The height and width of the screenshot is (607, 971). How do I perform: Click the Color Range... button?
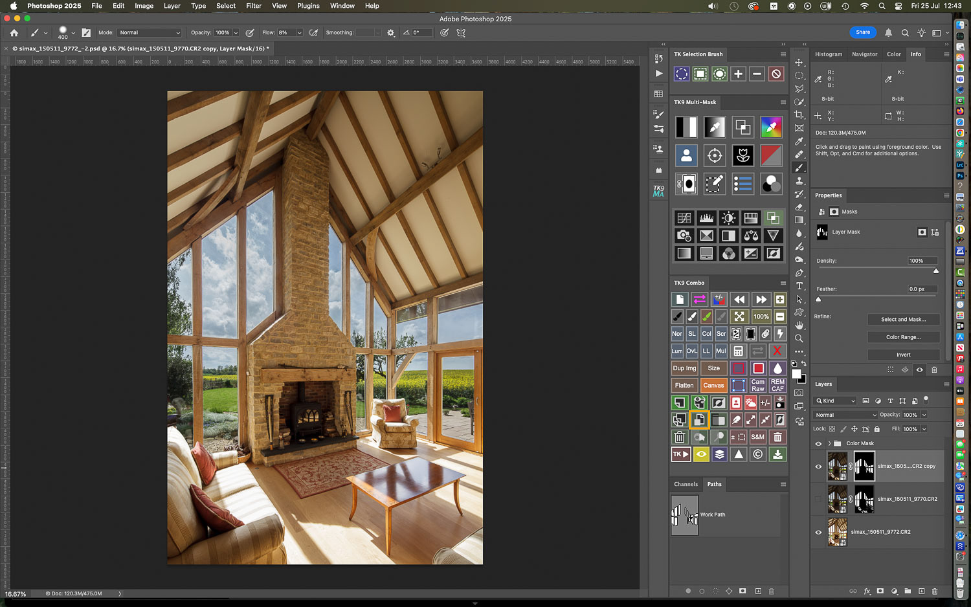point(903,337)
